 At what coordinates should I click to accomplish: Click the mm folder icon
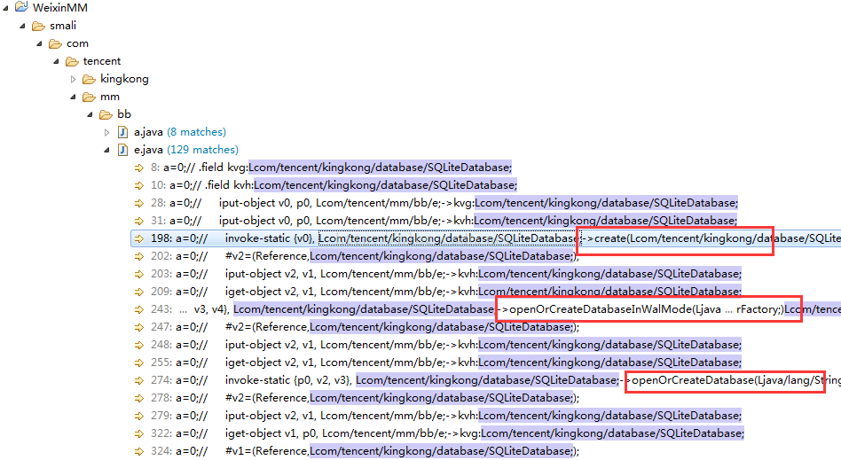(89, 97)
